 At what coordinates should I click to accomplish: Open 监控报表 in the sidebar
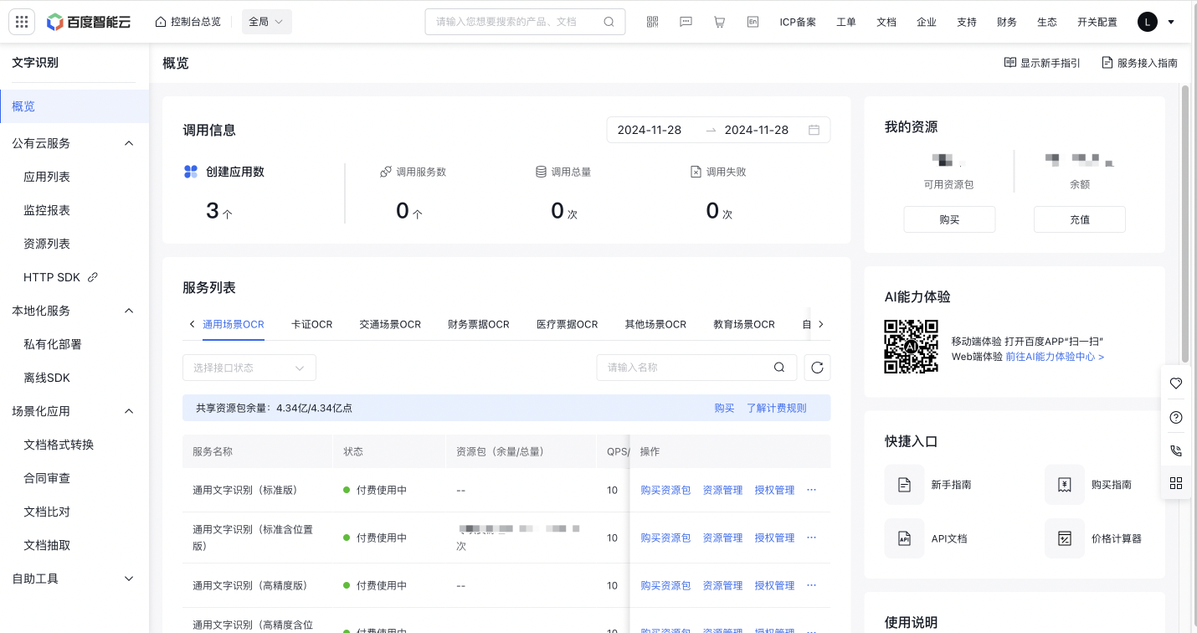47,210
